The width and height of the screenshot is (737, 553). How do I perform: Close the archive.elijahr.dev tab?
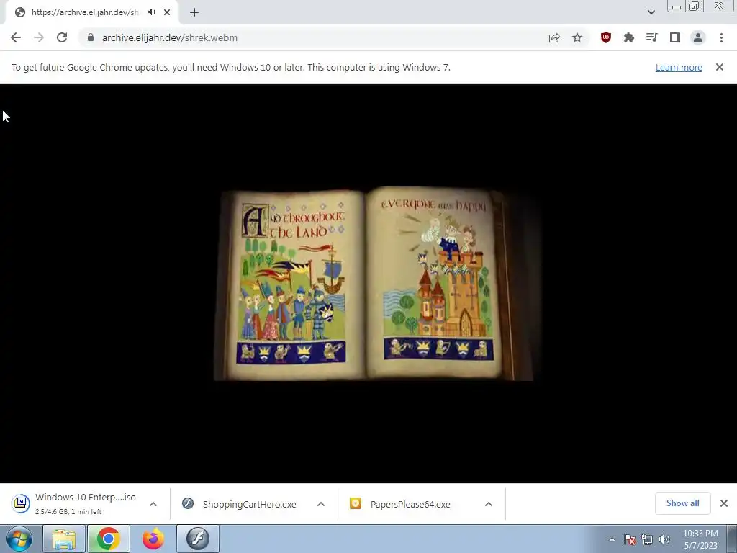point(167,12)
